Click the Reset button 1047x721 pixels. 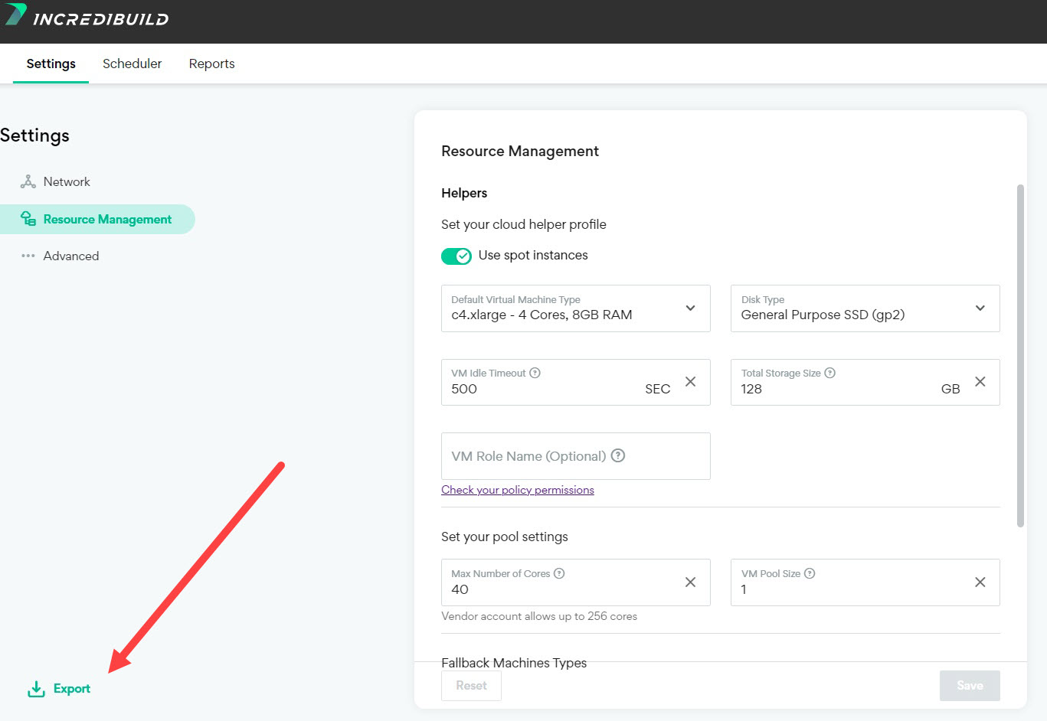coord(472,686)
